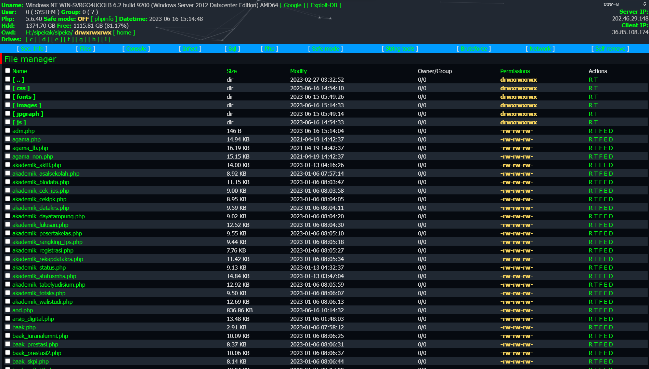The image size is (649, 369).
Task: Click F action for adm.php
Action: [x=601, y=131]
